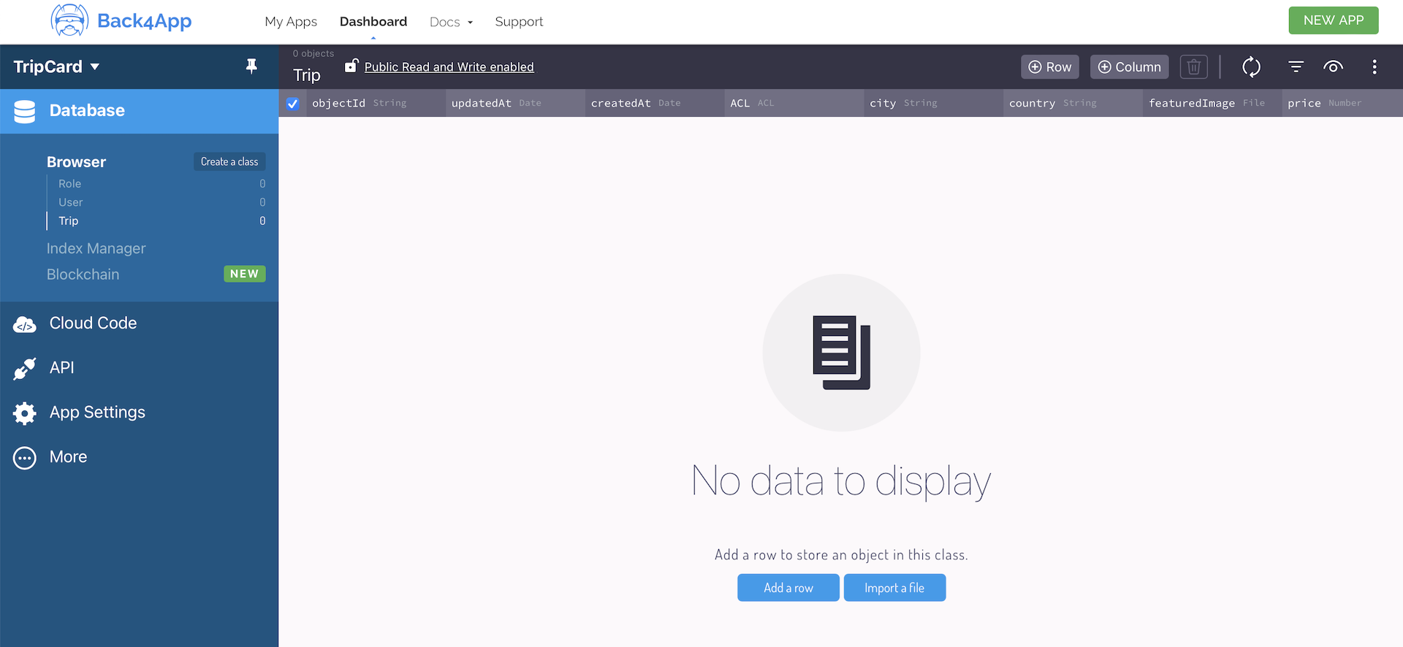Image resolution: width=1403 pixels, height=647 pixels.
Task: Open the Support menu item
Action: [519, 22]
